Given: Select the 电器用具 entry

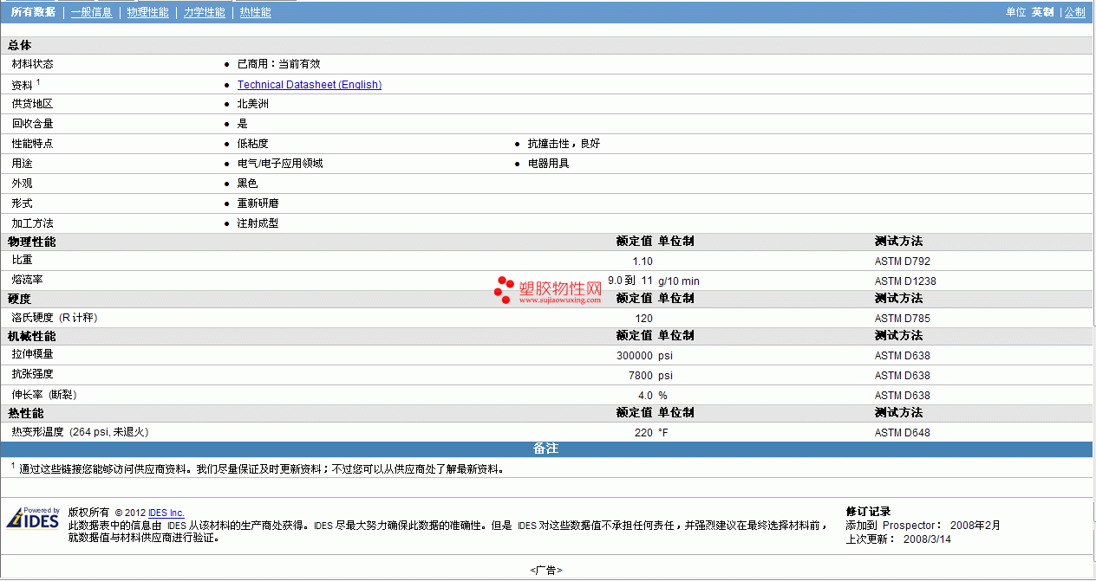Looking at the screenshot, I should coord(548,164).
